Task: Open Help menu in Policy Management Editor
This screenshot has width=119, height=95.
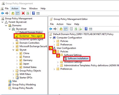Action: click(x=77, y=24)
